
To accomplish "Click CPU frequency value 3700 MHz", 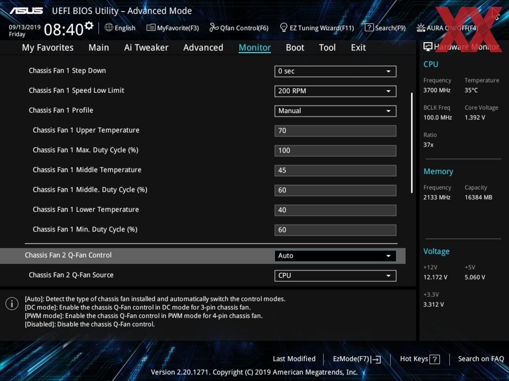I will point(437,90).
